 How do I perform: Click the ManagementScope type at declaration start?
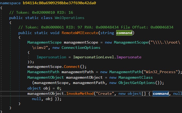(x=44, y=43)
